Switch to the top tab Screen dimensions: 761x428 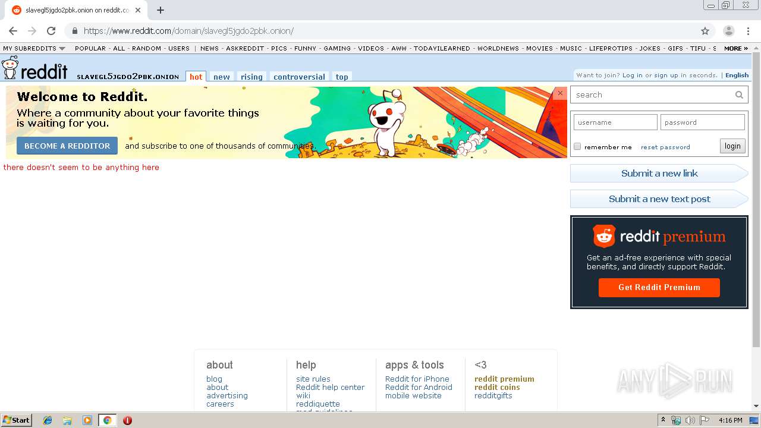point(342,77)
